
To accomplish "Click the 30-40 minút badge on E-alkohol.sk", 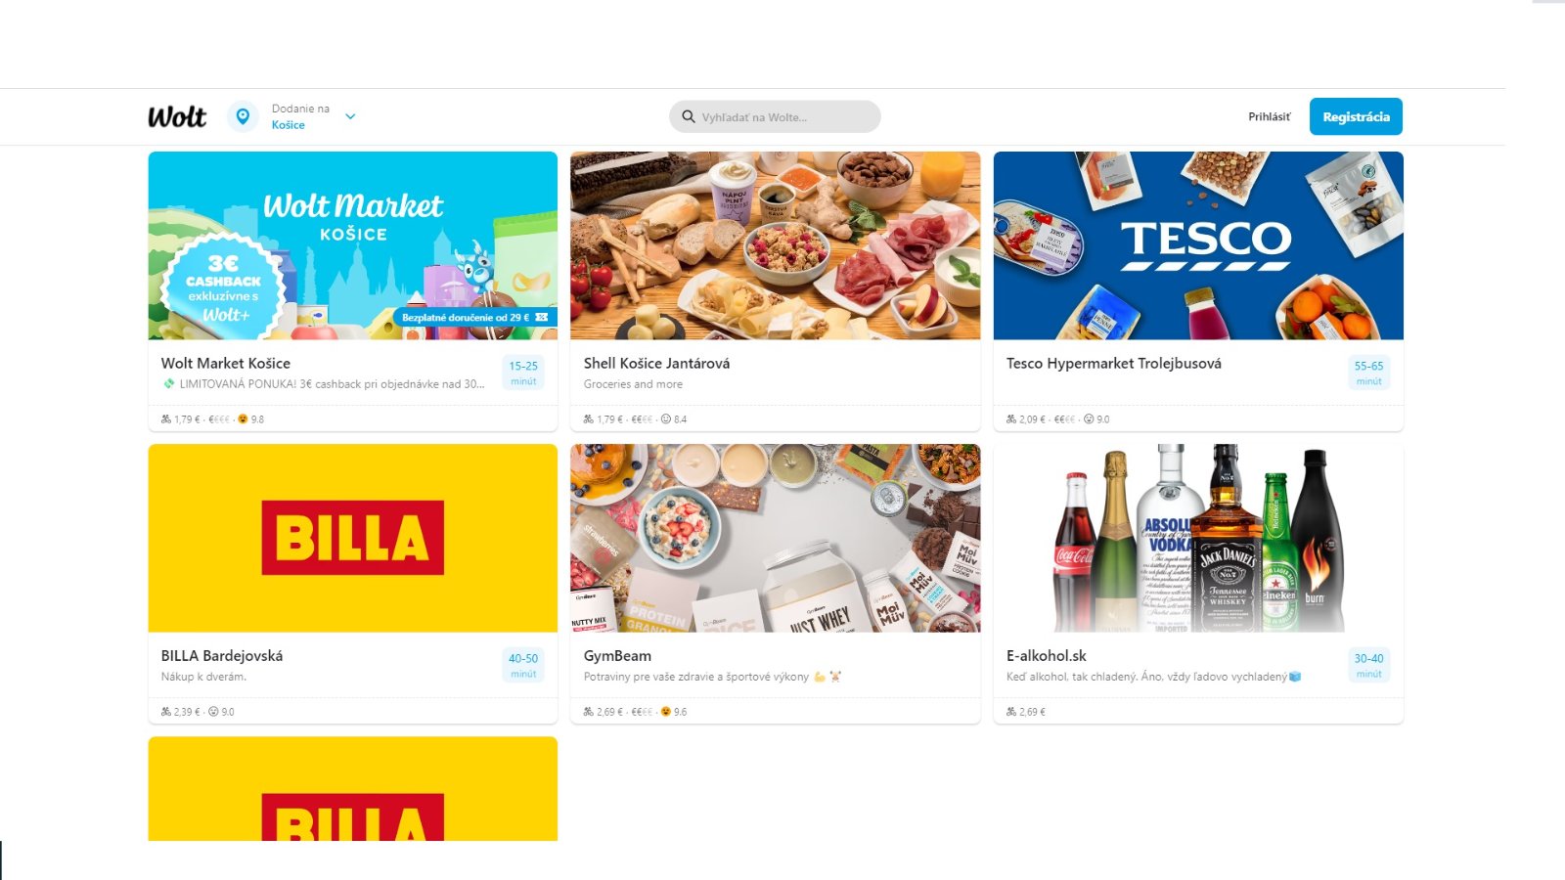I will tap(1368, 665).
